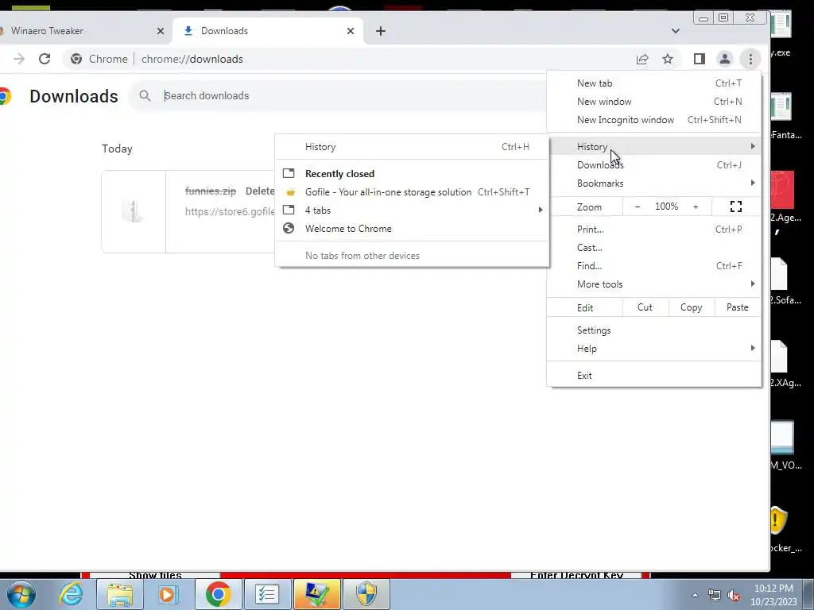Close the Downloads tab

point(351,31)
